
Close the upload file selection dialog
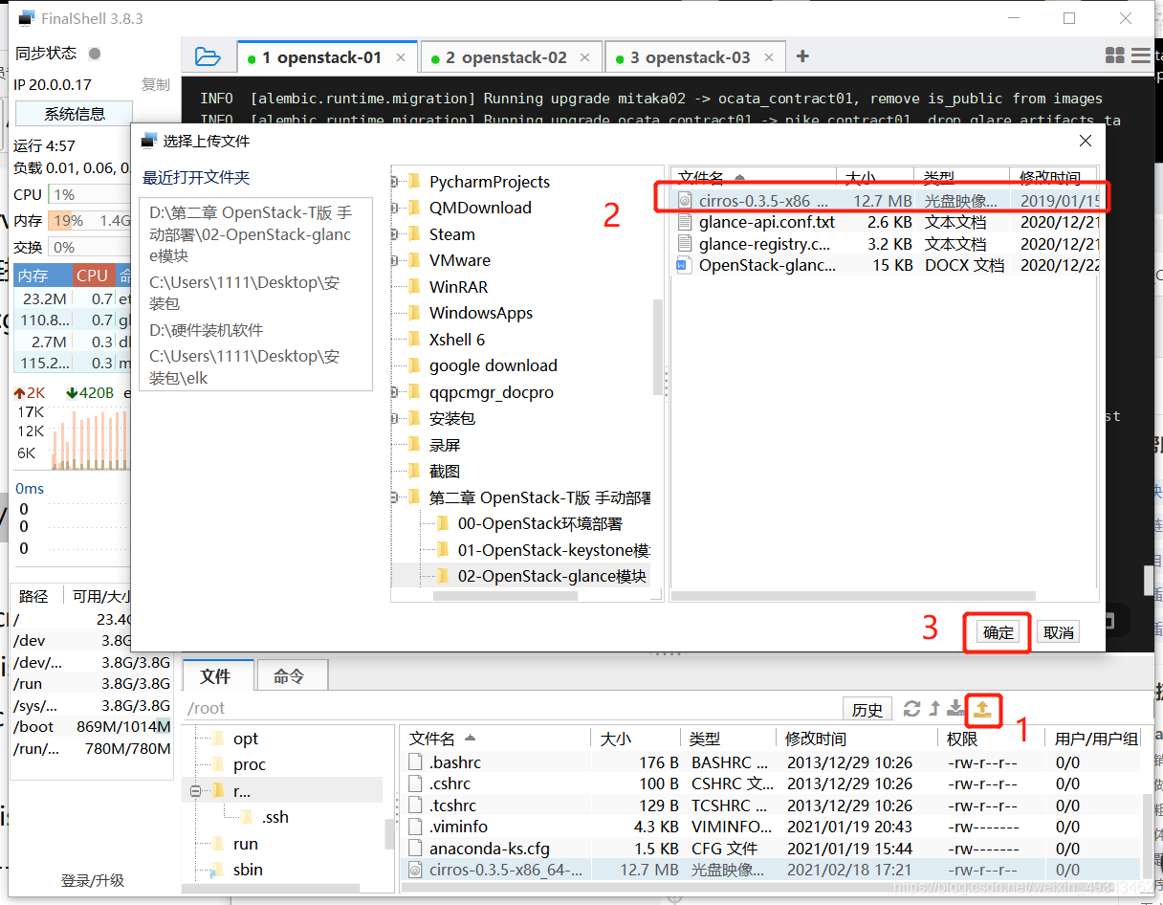coord(1086,141)
